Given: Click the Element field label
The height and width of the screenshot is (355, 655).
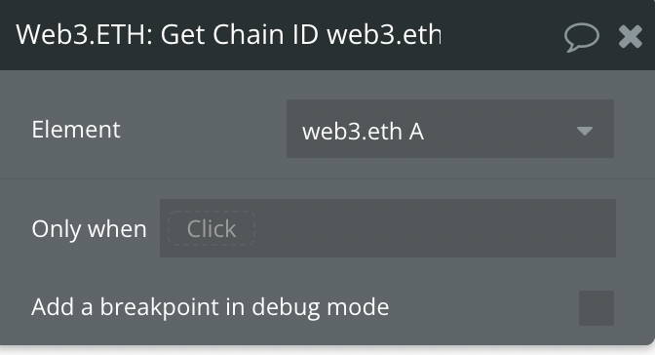Looking at the screenshot, I should click(76, 129).
